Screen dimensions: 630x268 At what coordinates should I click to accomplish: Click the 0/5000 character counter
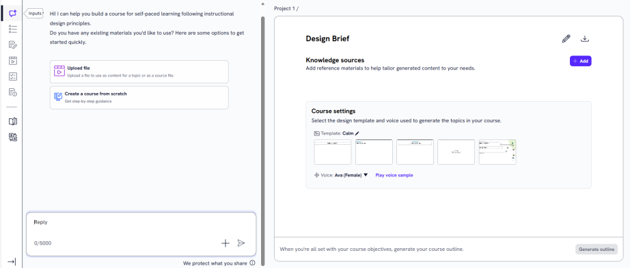click(x=42, y=243)
